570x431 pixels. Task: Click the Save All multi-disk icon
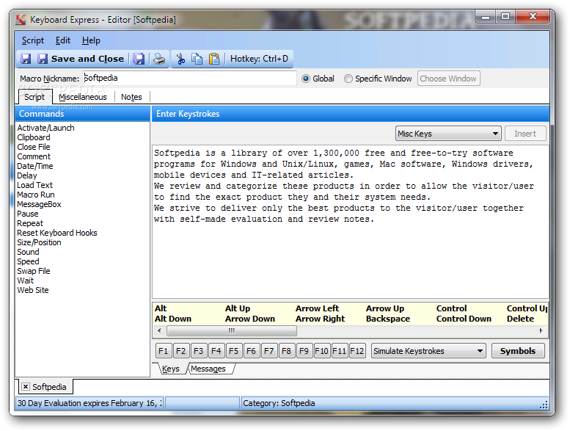[x=139, y=59]
